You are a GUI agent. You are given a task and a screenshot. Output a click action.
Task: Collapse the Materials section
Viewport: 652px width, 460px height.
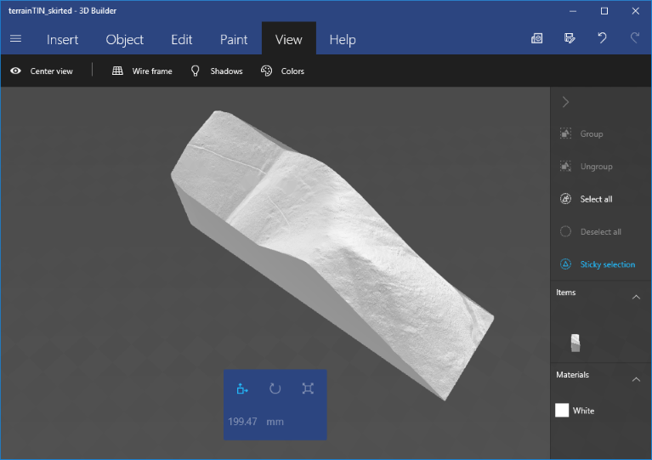pyautogui.click(x=636, y=379)
